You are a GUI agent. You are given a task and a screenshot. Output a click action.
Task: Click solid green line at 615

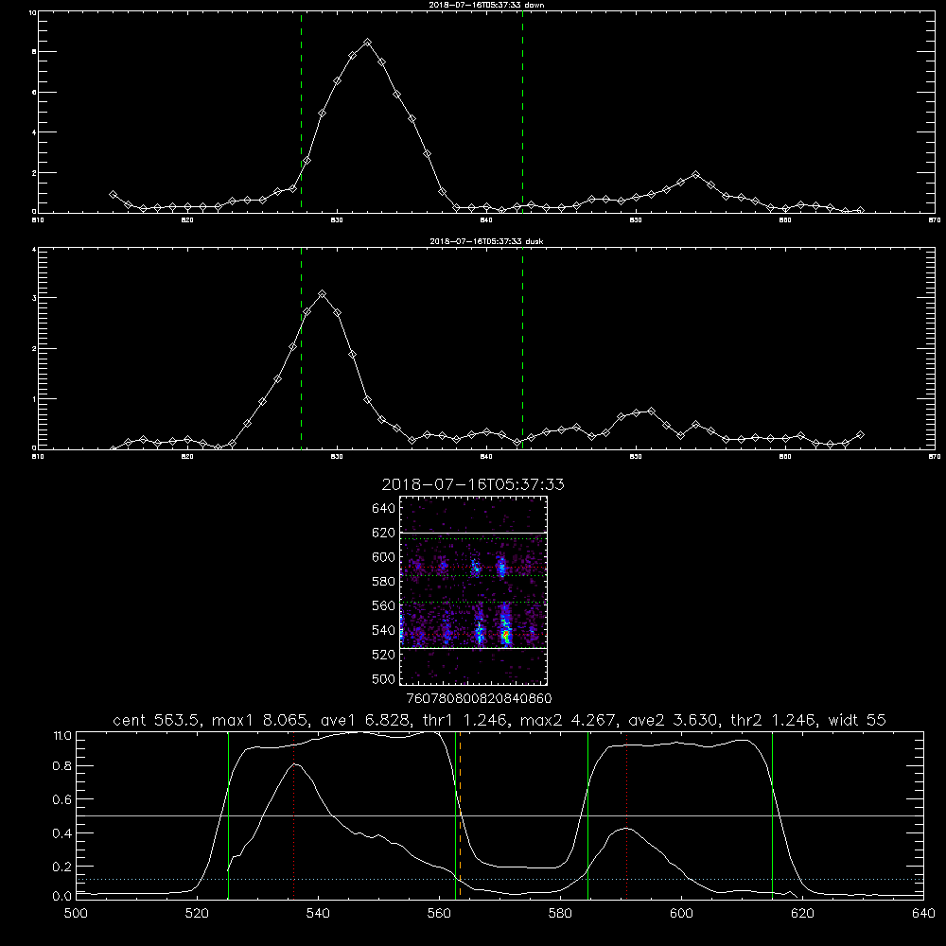point(772,815)
